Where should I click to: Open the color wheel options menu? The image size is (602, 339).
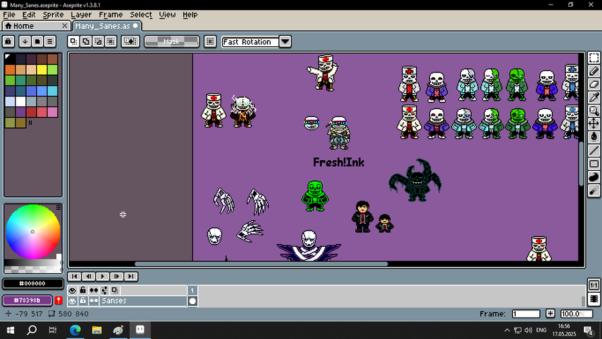58,207
